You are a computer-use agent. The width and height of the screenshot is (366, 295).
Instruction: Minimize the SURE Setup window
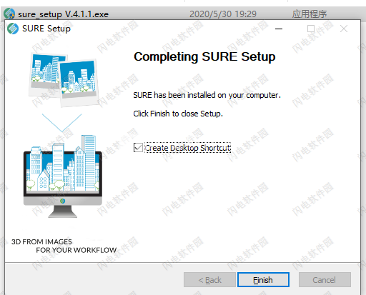click(x=279, y=29)
